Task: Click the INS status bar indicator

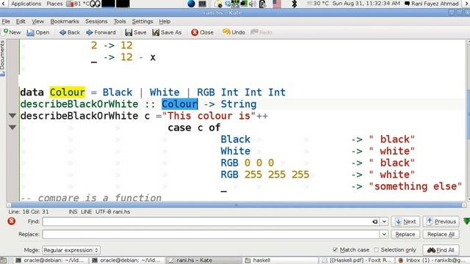Action: 73,212
